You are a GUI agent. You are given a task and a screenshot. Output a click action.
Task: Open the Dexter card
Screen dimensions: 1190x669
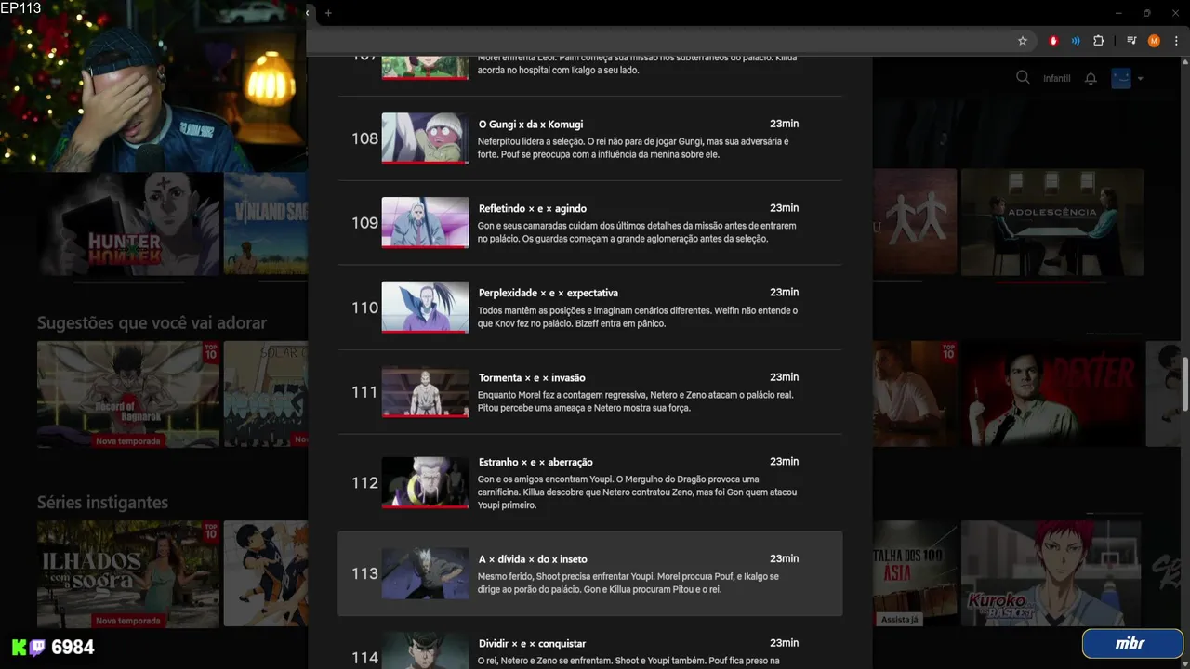1052,394
